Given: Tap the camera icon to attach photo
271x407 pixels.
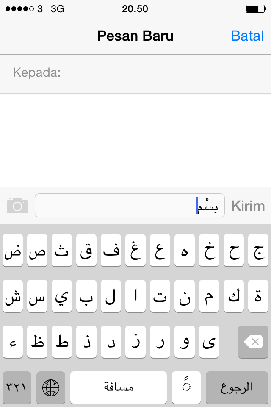Looking at the screenshot, I should pyautogui.click(x=17, y=206).
